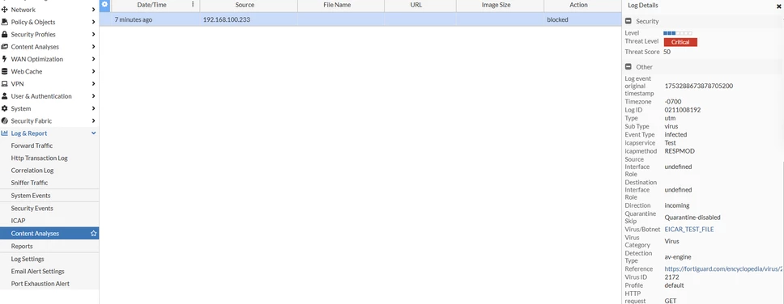Expand the top-level Content Analyses chevron
Image resolution: width=784 pixels, height=304 pixels.
(x=93, y=47)
